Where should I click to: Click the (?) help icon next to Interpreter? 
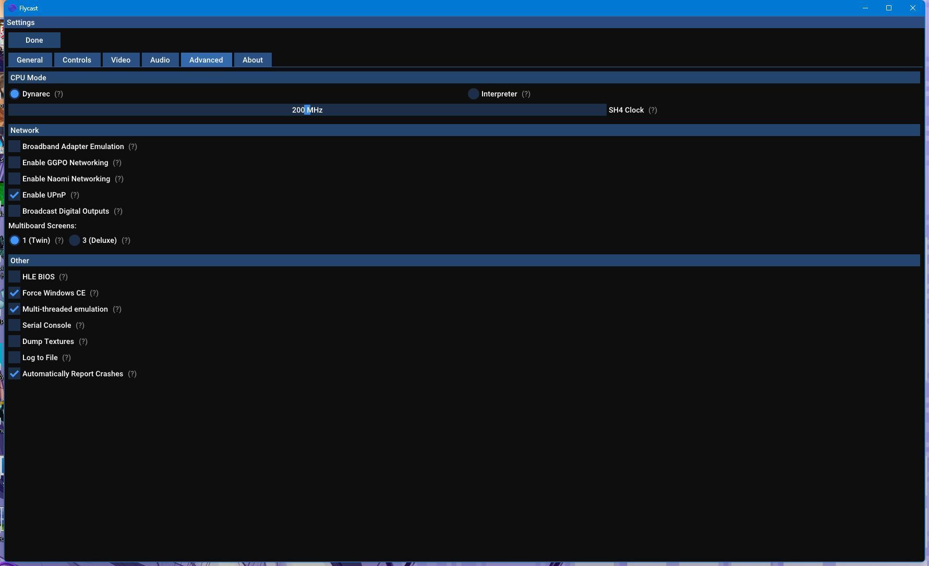(526, 94)
